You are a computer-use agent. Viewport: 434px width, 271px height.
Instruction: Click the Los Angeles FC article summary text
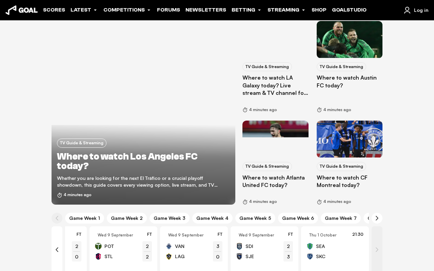[137, 182]
